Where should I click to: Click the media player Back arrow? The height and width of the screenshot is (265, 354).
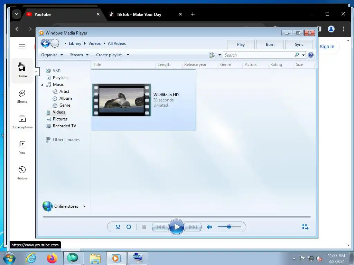(45, 43)
